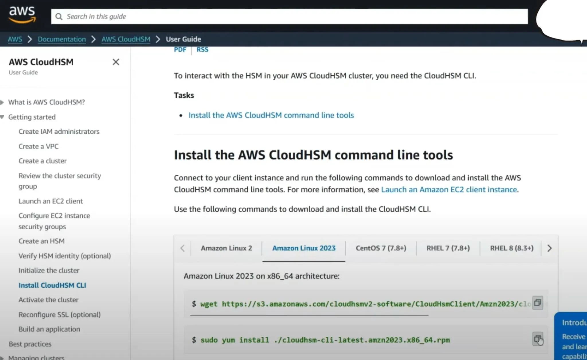Image resolution: width=587 pixels, height=360 pixels.
Task: Open the Install the AWS CloudHSM command line tools link
Action: click(271, 115)
